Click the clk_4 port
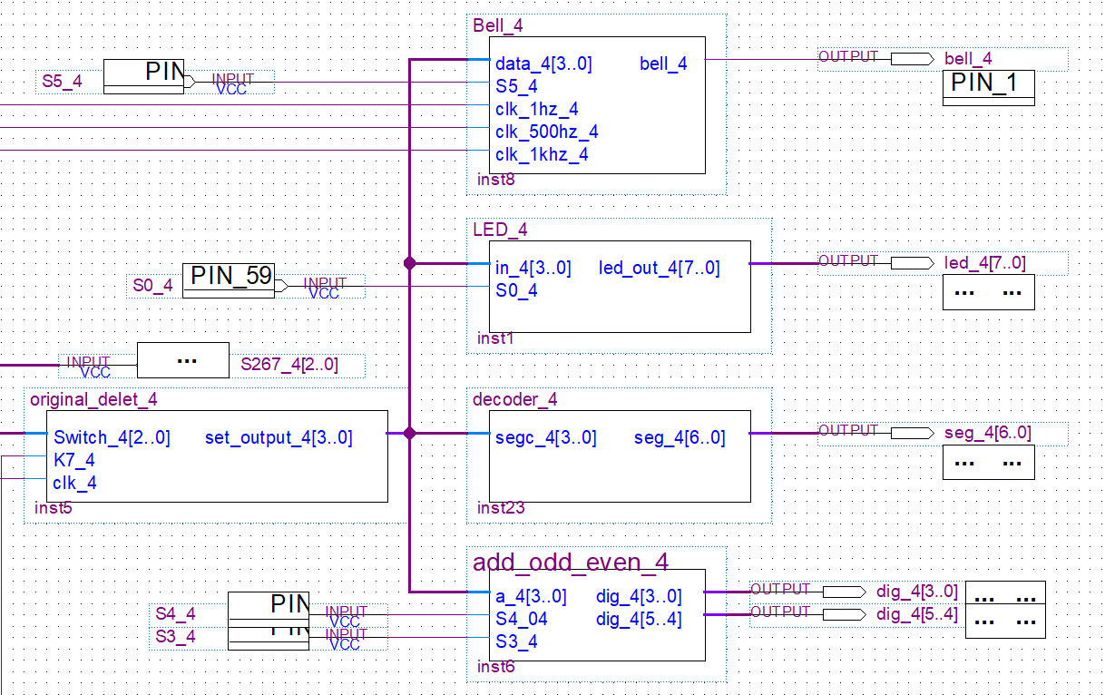Viewport: 1105px width, 695px height. [x=74, y=483]
